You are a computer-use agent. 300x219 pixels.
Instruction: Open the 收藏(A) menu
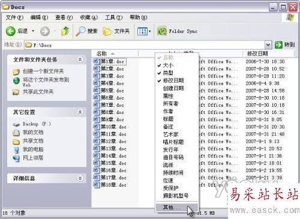(89, 17)
